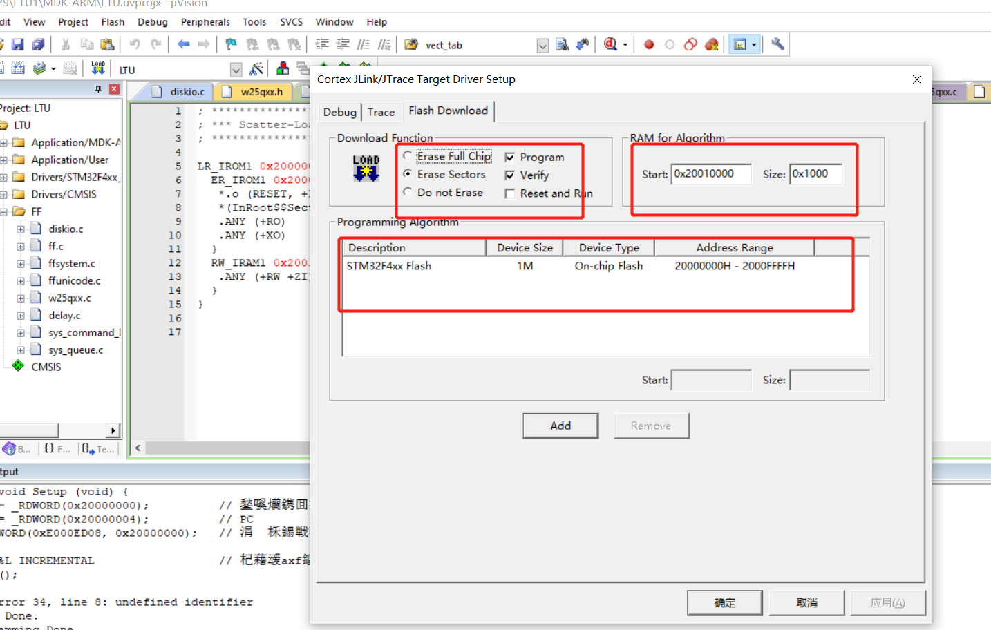
Task: Select the diskio.c editor tab
Action: click(x=180, y=91)
